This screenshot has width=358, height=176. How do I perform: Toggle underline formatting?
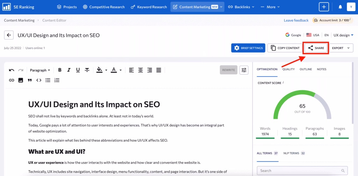click(78, 70)
